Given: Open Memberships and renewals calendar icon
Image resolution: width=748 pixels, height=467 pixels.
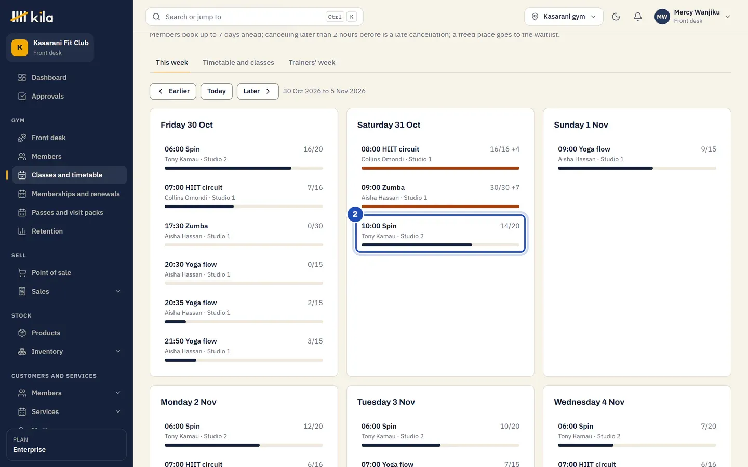Looking at the screenshot, I should point(22,194).
